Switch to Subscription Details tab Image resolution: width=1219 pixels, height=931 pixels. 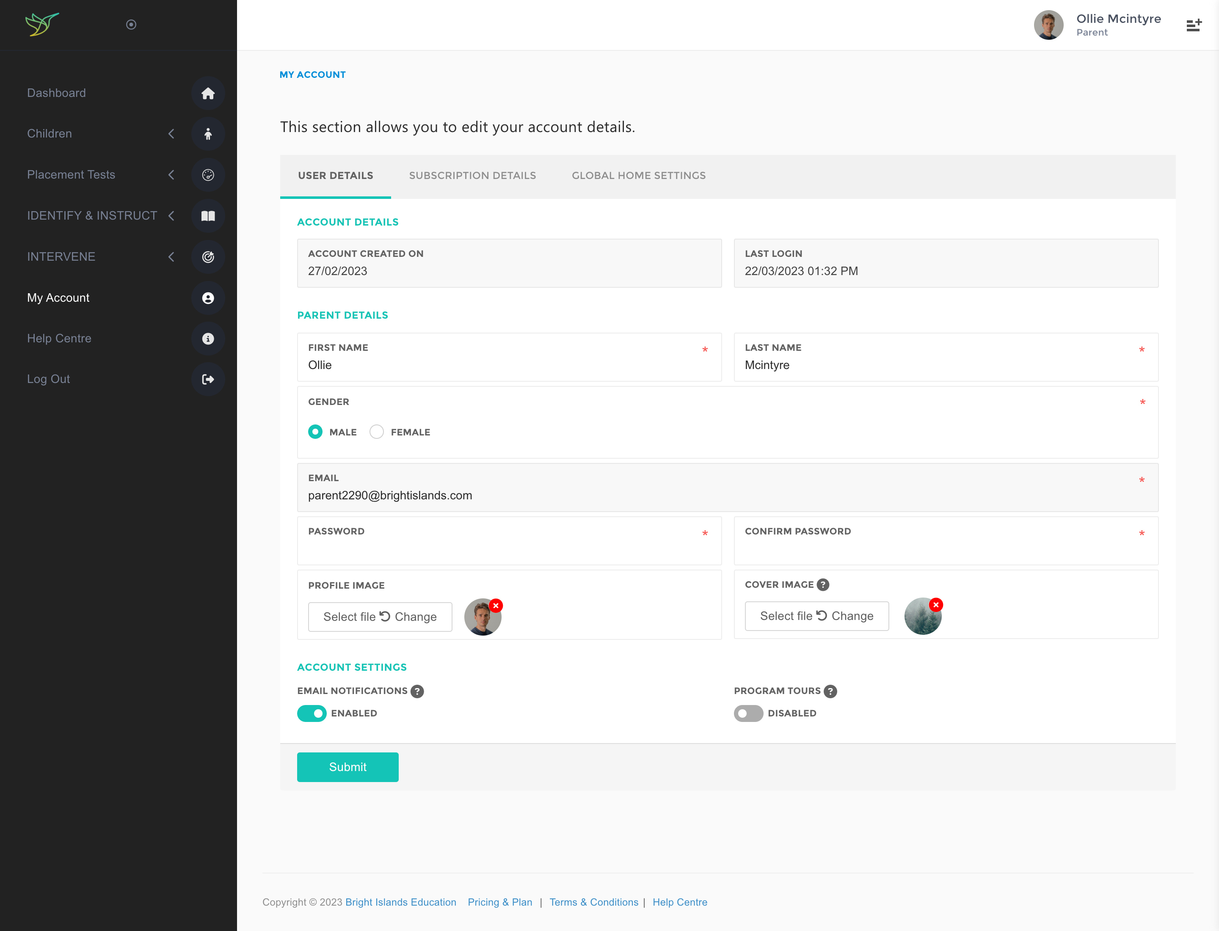click(x=472, y=176)
